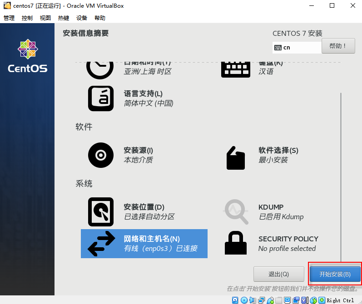
Task: Click the Right Ctrl host key indicator
Action: click(x=340, y=300)
